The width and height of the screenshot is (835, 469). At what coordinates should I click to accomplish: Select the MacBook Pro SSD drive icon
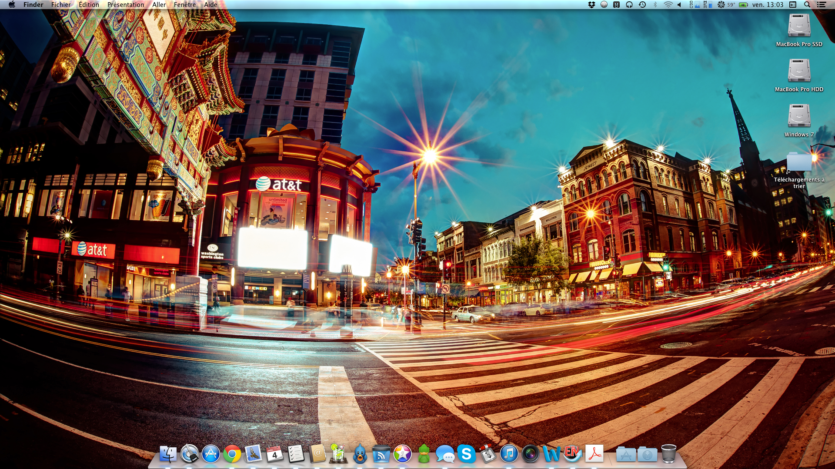tap(799, 25)
